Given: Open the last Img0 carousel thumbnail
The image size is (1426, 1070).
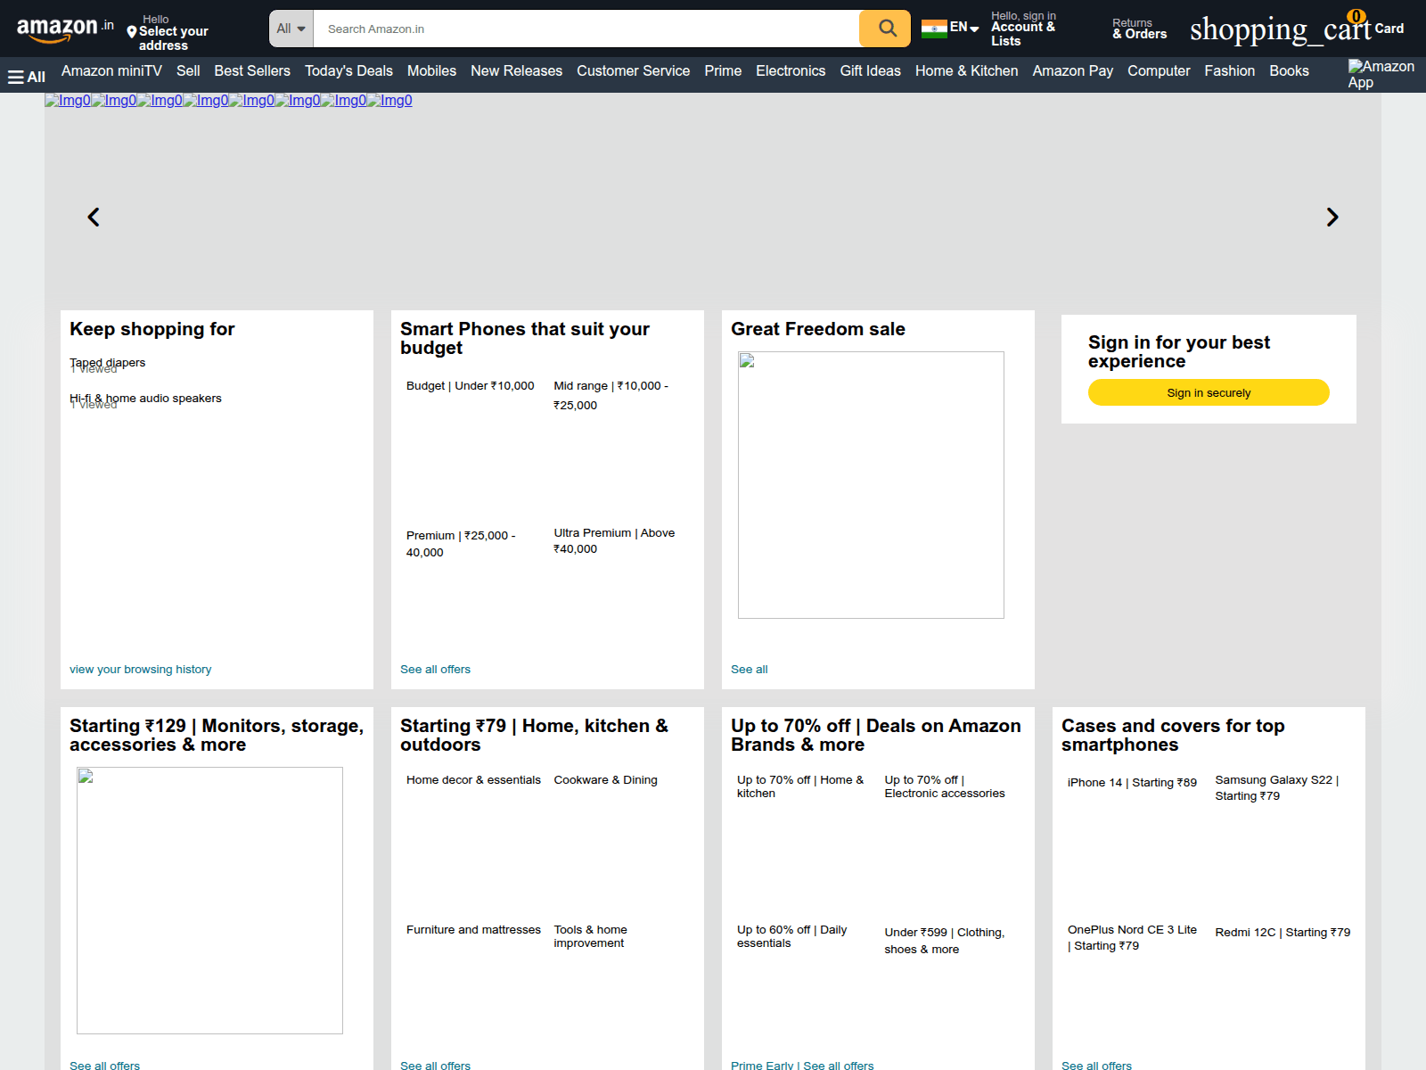Looking at the screenshot, I should tap(389, 101).
